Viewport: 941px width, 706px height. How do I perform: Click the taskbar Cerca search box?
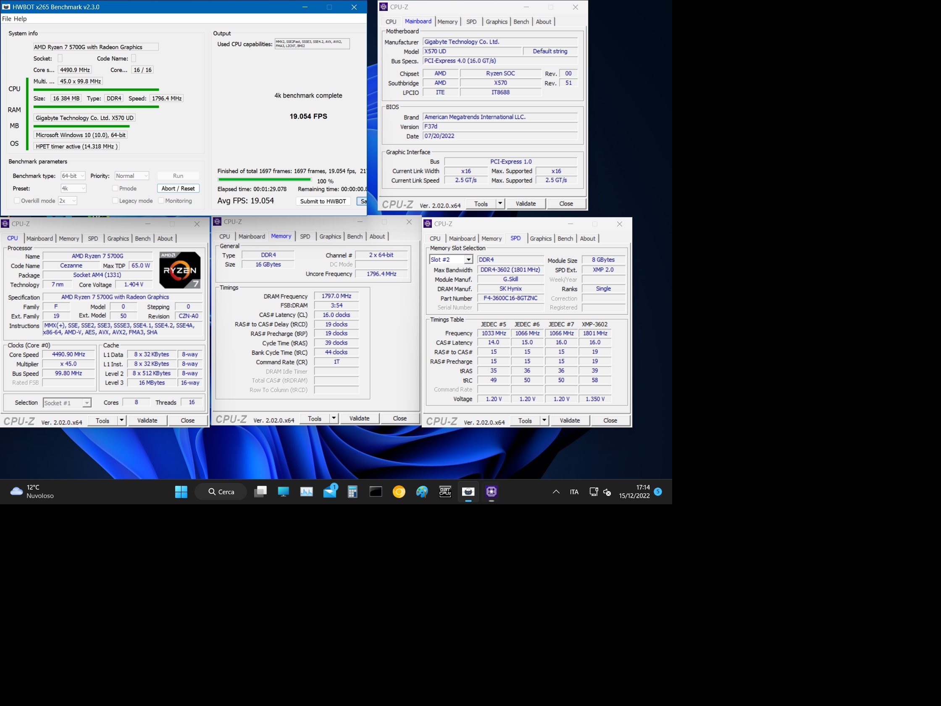[x=221, y=492]
